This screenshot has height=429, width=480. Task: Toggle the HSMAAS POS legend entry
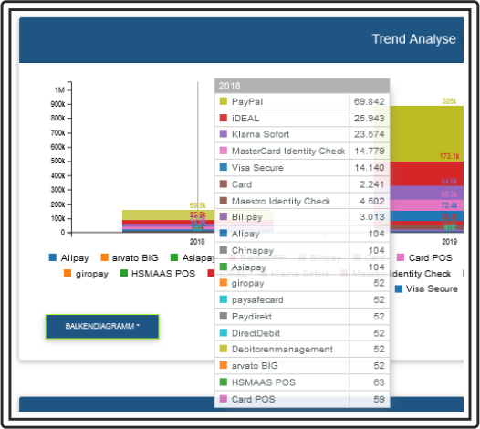[158, 274]
